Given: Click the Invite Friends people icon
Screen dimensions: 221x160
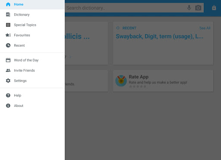Looking at the screenshot, I should (x=8, y=70).
